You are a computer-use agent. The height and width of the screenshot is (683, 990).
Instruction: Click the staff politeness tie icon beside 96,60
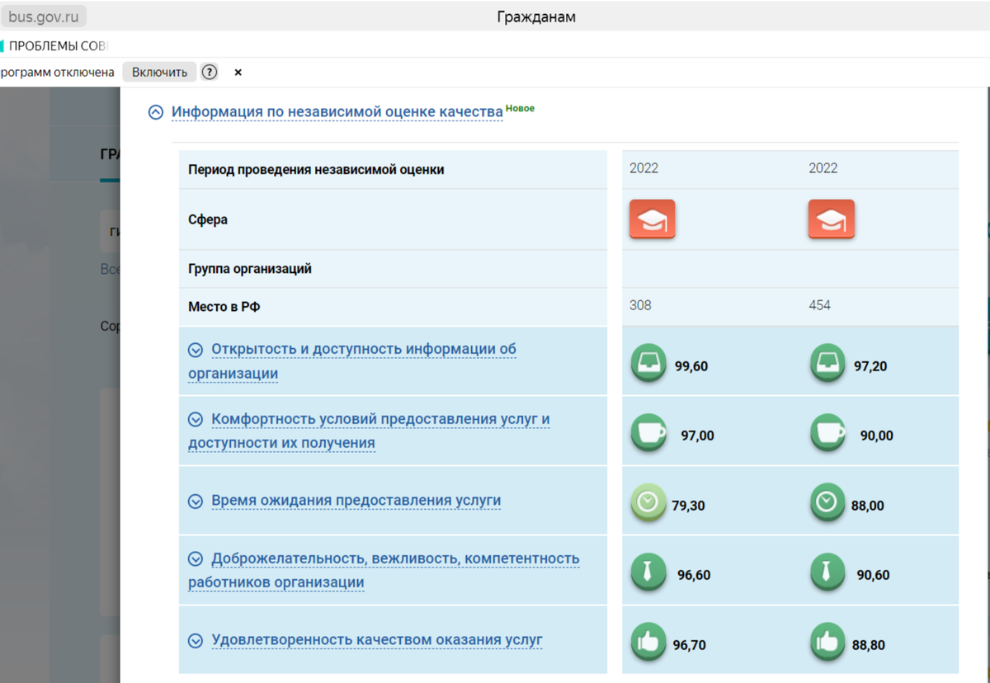click(x=649, y=573)
